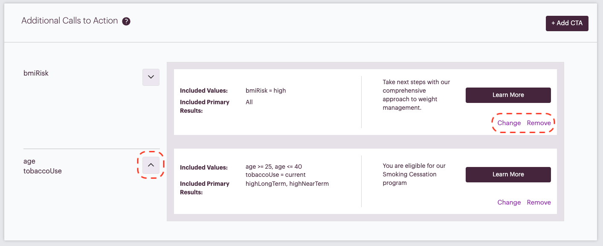Select the age label in second row
Screen dimensions: 603x246
pos(29,161)
